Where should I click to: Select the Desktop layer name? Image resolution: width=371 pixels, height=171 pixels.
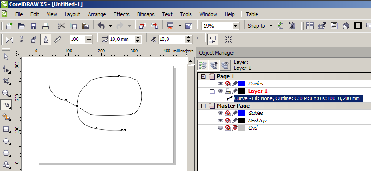pyautogui.click(x=257, y=120)
